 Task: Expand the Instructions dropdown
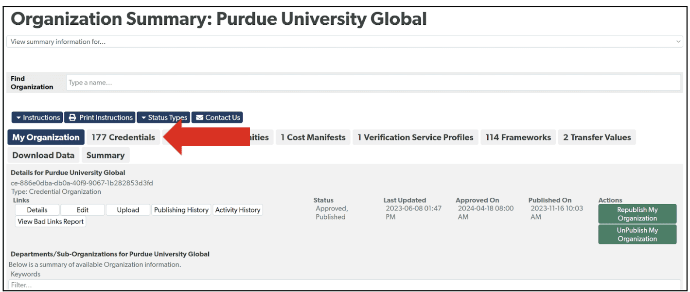[x=37, y=117]
